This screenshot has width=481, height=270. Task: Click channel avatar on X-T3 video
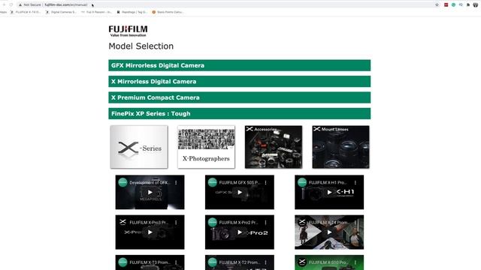point(123,262)
